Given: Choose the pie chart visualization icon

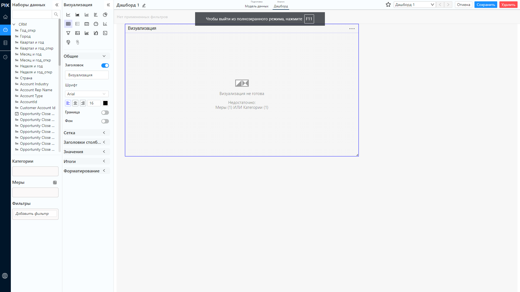Looking at the screenshot, I should coord(105,15).
